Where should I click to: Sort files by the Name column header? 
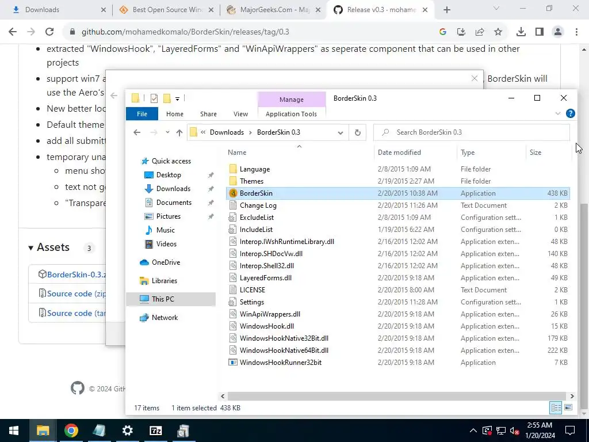[x=237, y=152]
